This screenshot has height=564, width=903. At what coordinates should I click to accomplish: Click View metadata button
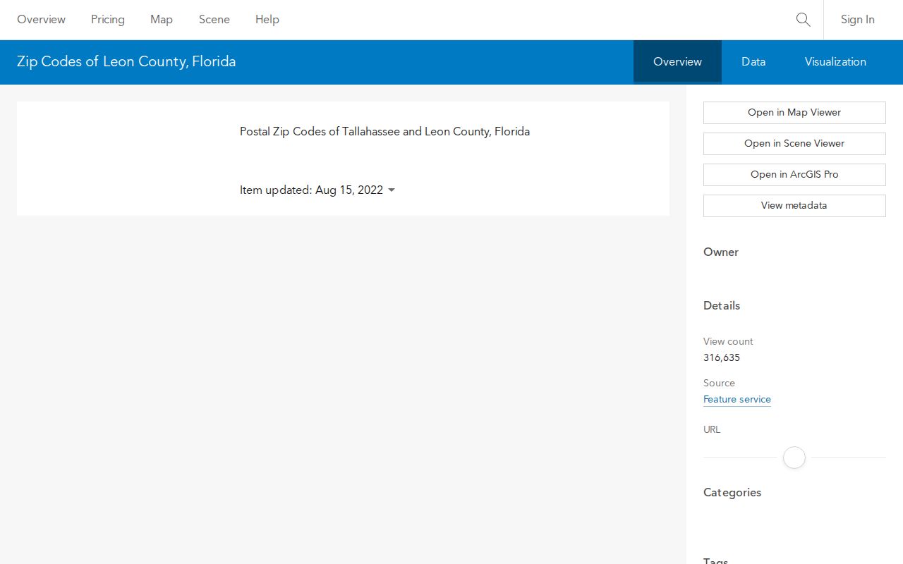pos(794,206)
